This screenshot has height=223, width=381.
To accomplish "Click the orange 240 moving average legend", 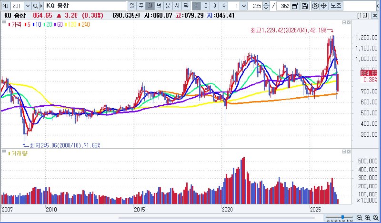I will pos(84,25).
